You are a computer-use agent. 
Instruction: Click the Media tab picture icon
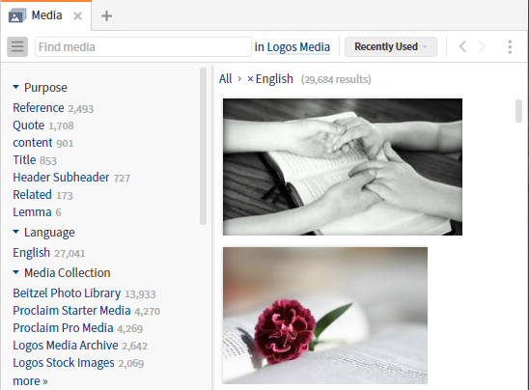click(17, 15)
